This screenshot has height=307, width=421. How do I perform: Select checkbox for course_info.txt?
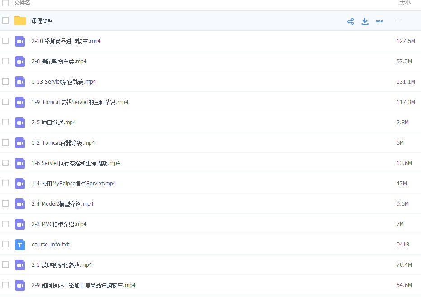(x=5, y=244)
